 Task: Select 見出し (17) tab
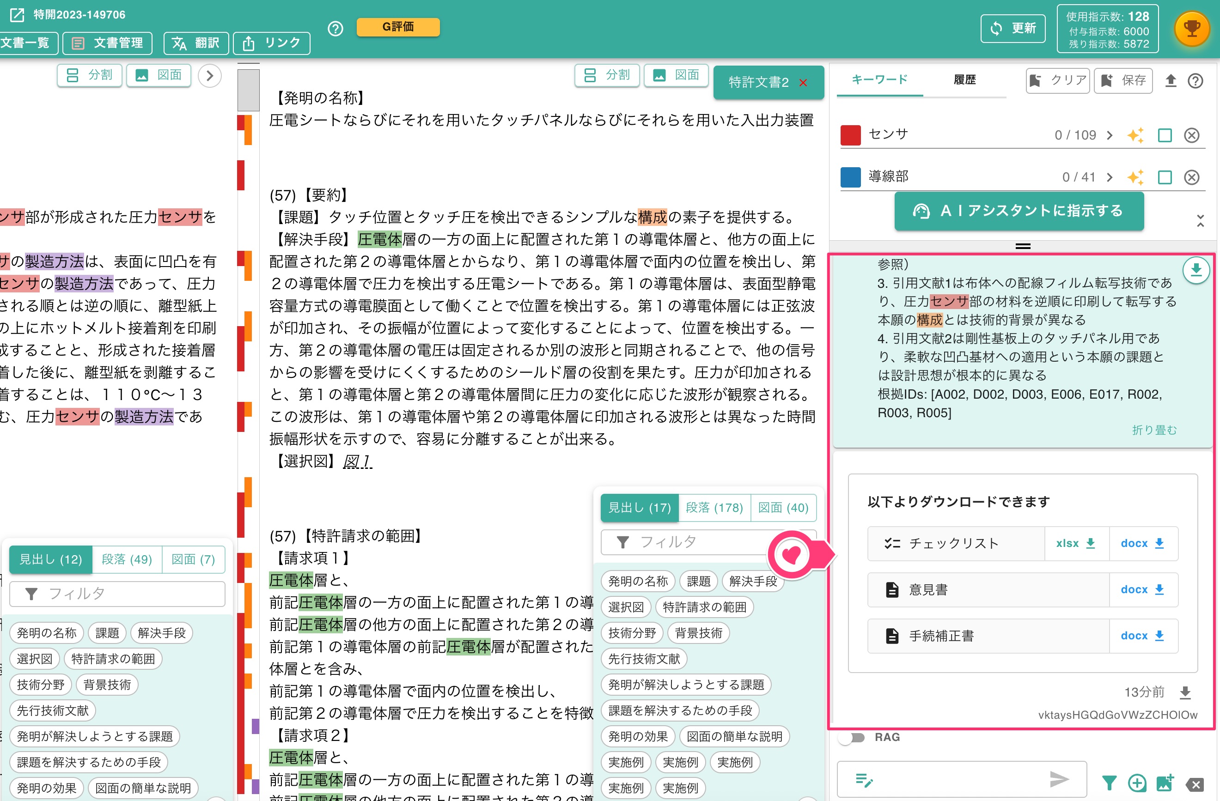click(x=639, y=507)
